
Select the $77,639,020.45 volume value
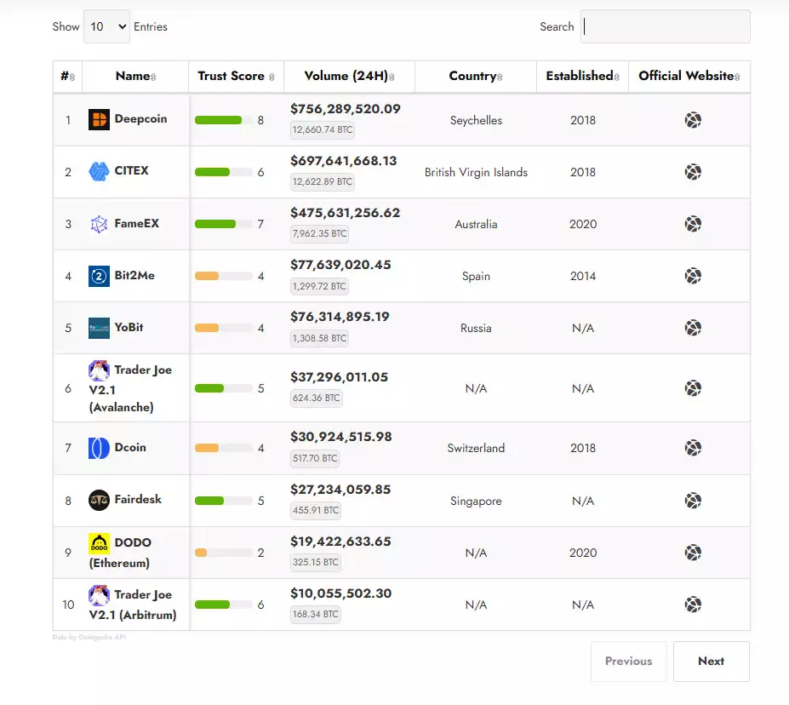point(340,265)
